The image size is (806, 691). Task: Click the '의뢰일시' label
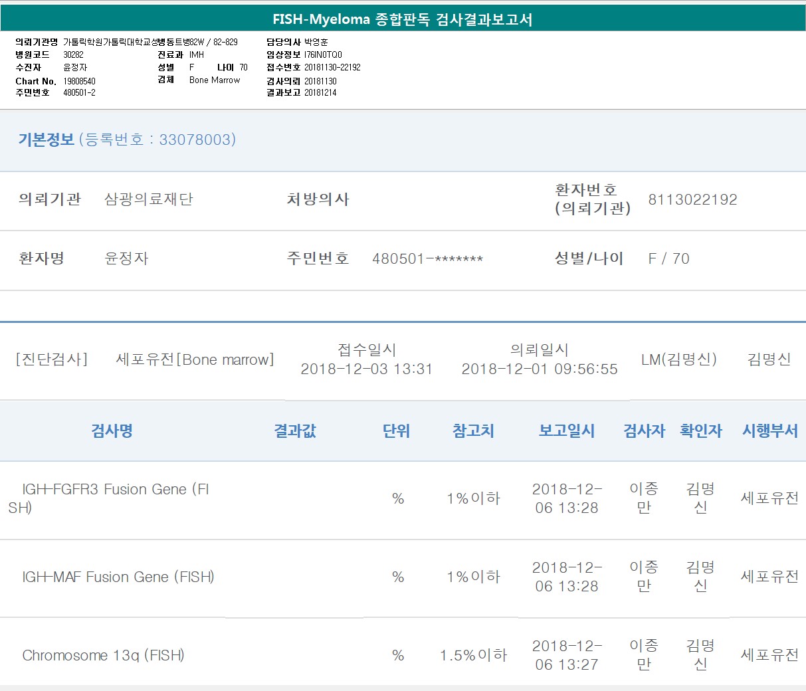[540, 349]
